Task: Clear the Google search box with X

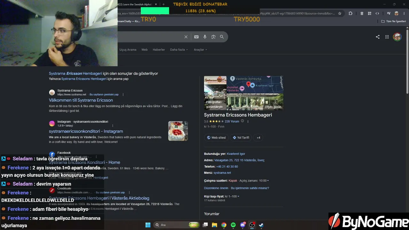Action: point(186,37)
